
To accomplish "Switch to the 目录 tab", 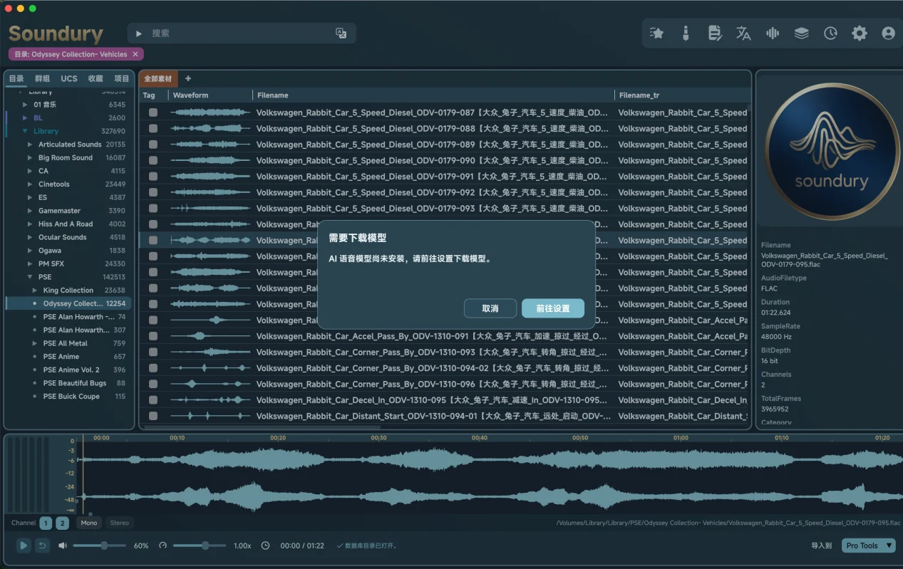I will (x=16, y=78).
